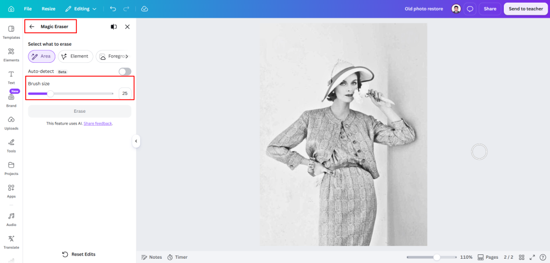Viewport: 550px width, 263px height.
Task: Go back from Magic Eraser panel
Action: pyautogui.click(x=32, y=27)
